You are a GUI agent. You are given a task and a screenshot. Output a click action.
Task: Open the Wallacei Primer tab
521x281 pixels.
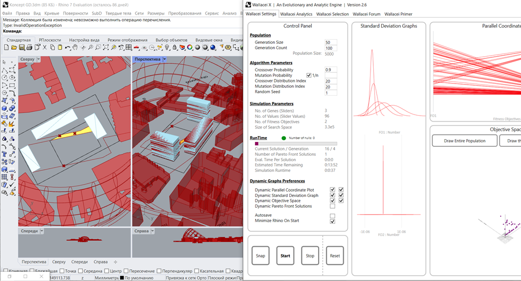coord(398,14)
